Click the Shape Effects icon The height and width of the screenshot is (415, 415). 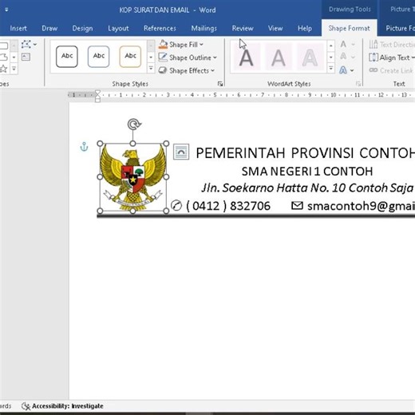(x=163, y=70)
